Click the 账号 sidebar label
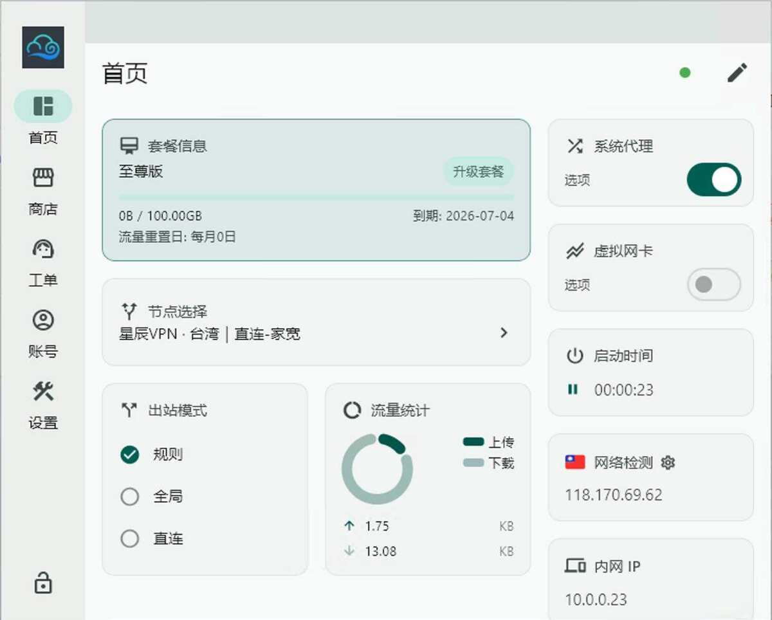 tap(43, 352)
